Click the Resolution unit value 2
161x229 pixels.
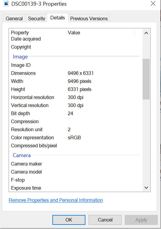pyautogui.click(x=69, y=129)
